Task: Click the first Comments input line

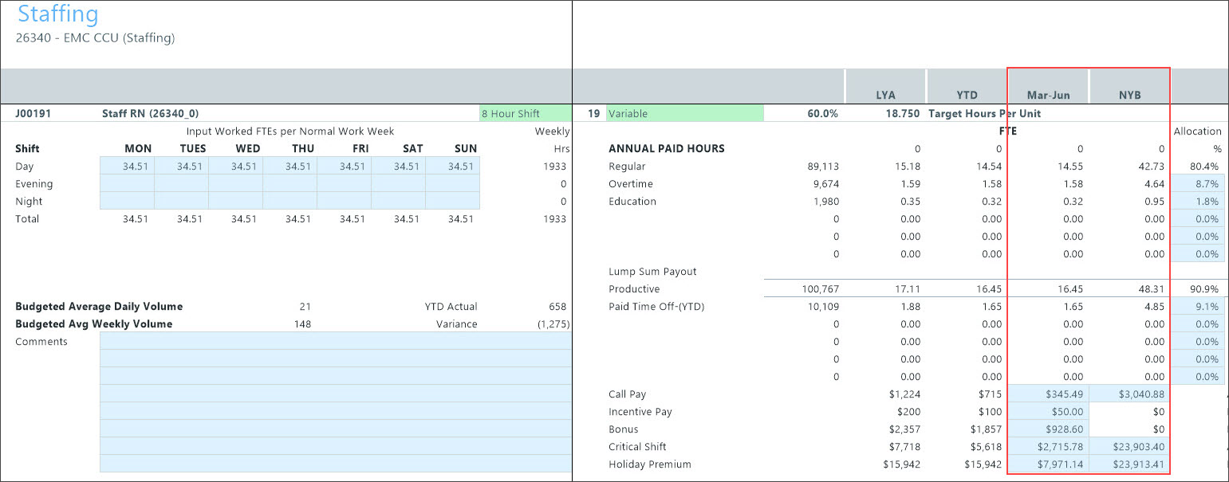Action: click(335, 341)
